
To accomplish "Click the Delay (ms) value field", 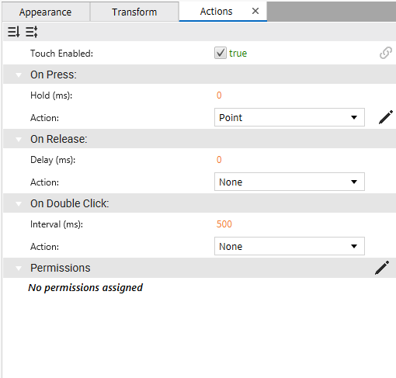I will click(x=219, y=160).
